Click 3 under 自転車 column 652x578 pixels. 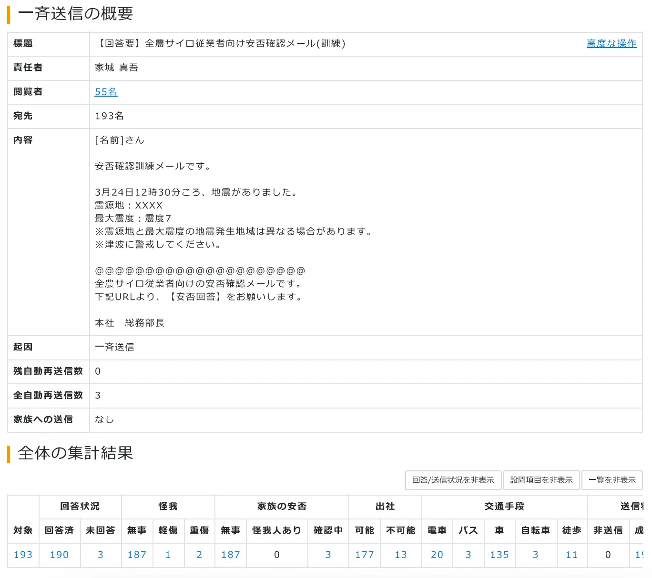[535, 554]
